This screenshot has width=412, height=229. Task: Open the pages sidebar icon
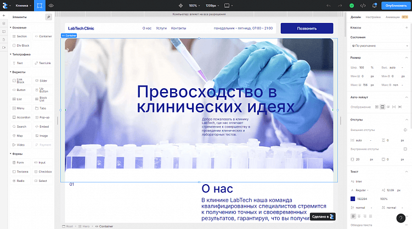coord(4,39)
